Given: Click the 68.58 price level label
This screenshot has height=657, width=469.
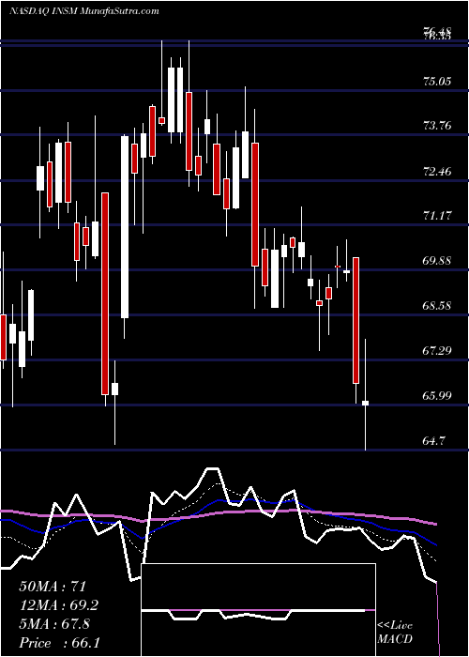Looking at the screenshot, I should pos(437,305).
